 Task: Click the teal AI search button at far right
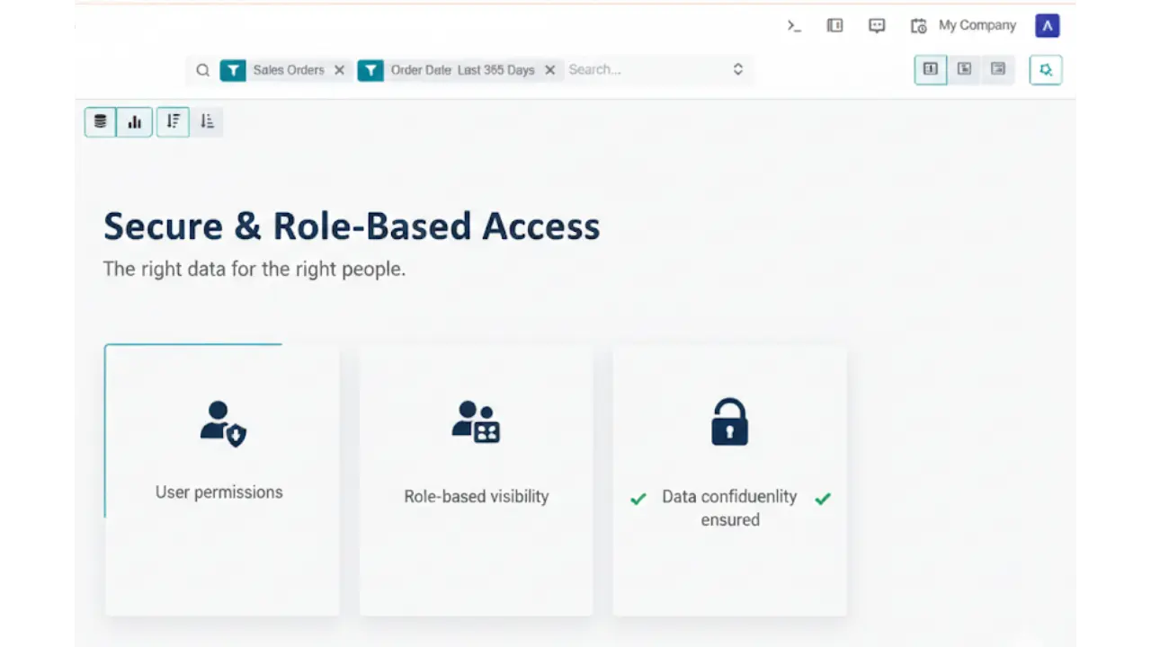(1046, 69)
